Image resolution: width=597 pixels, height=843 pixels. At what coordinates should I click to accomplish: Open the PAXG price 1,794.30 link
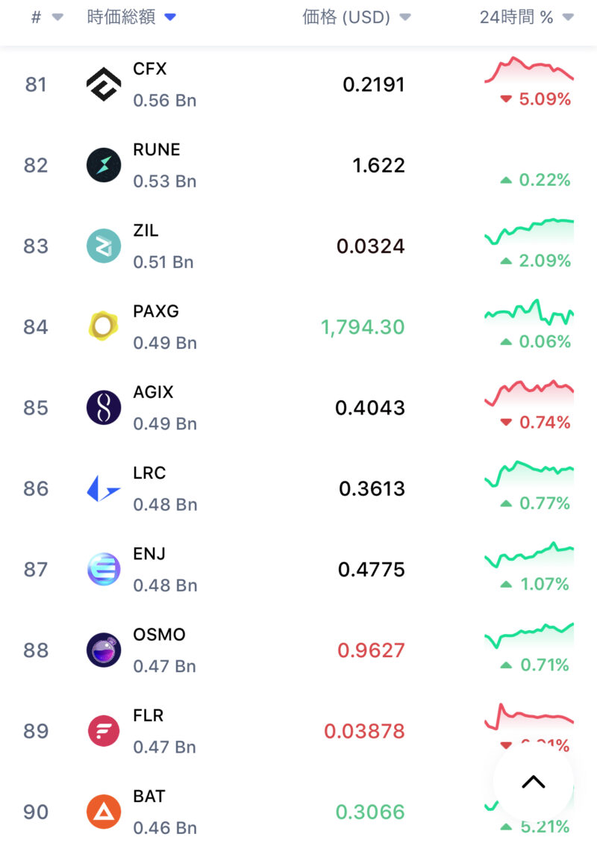point(363,327)
